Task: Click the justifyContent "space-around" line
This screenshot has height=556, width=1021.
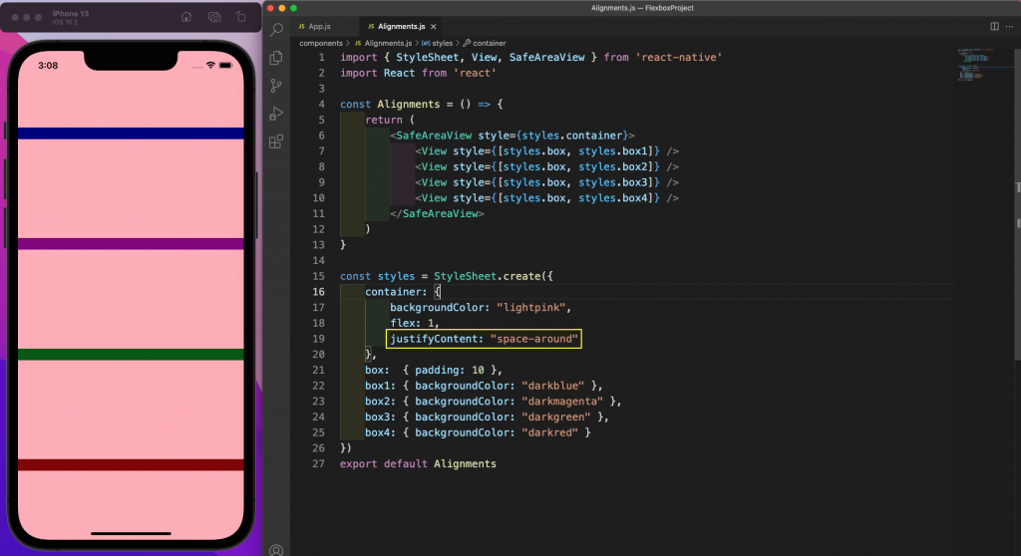Action: (484, 339)
